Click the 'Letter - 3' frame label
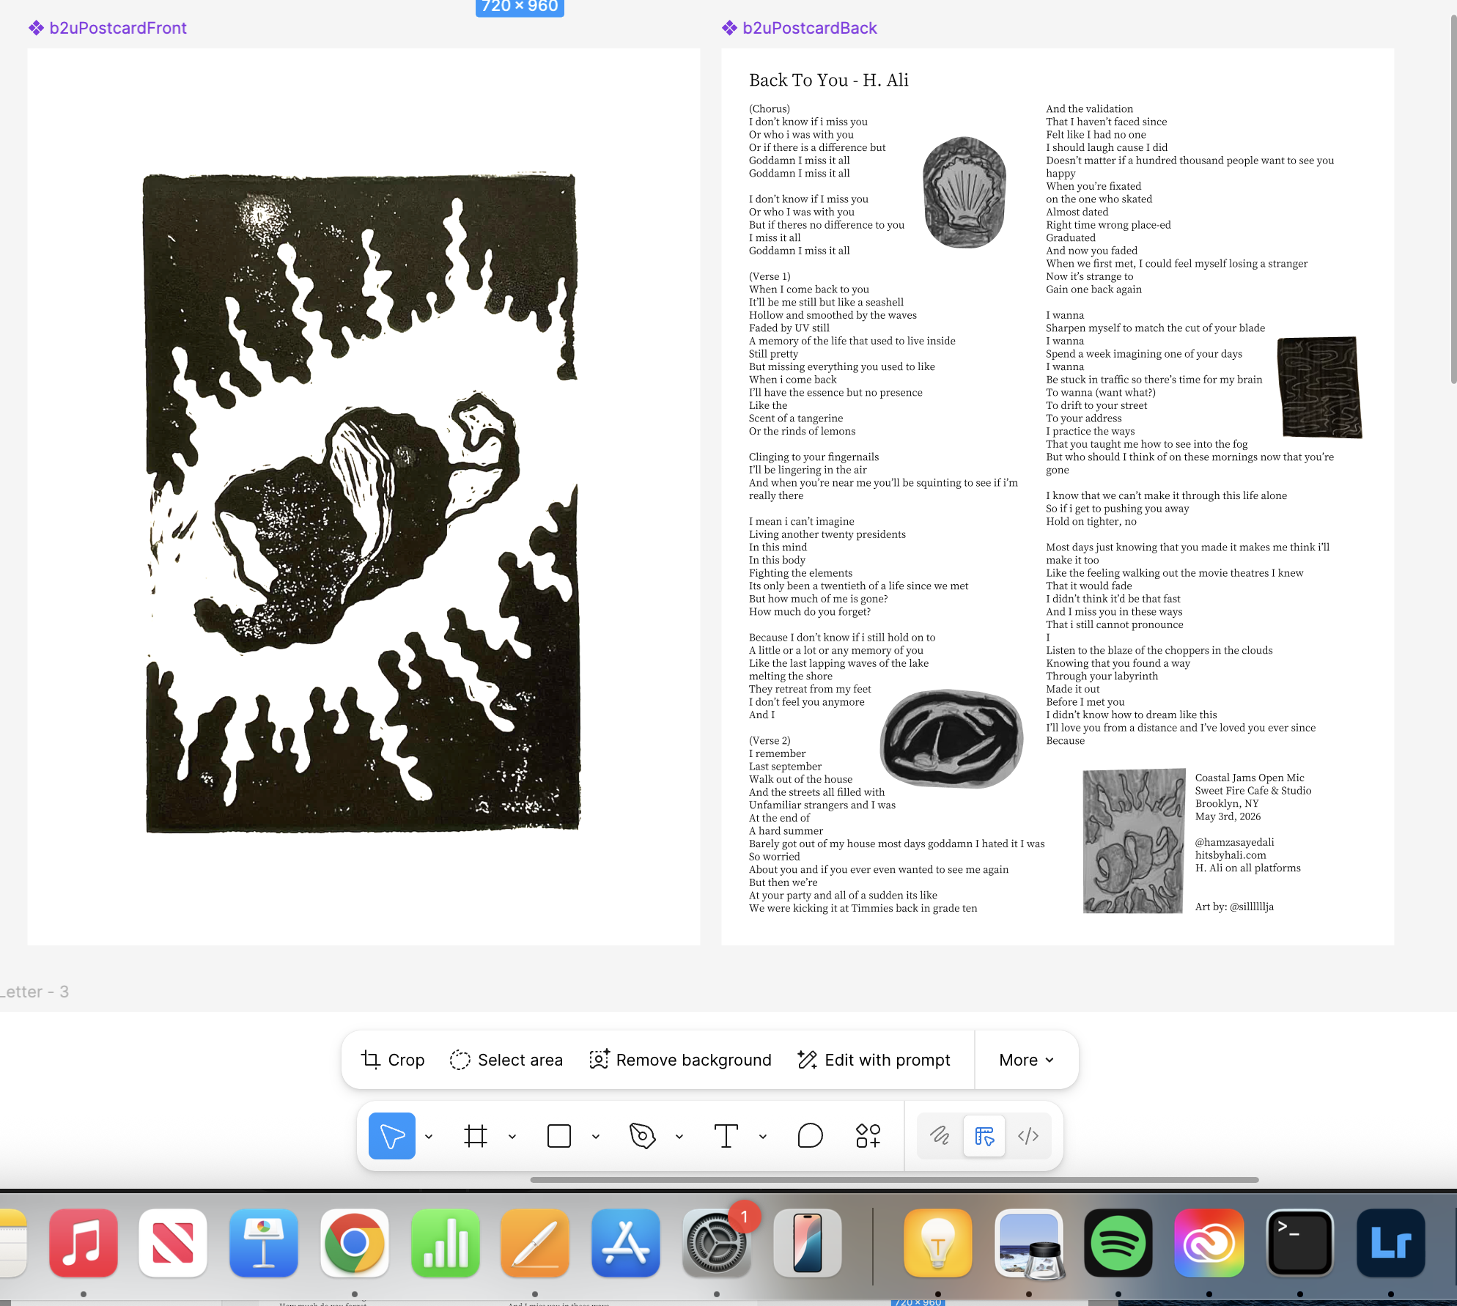 [x=34, y=992]
